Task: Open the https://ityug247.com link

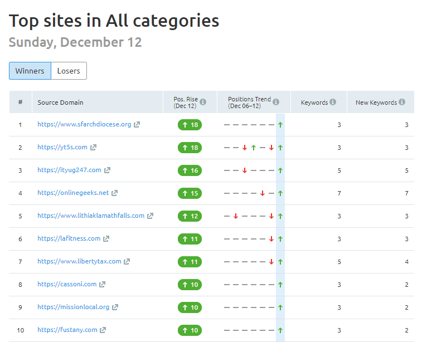Action: tap(69, 170)
